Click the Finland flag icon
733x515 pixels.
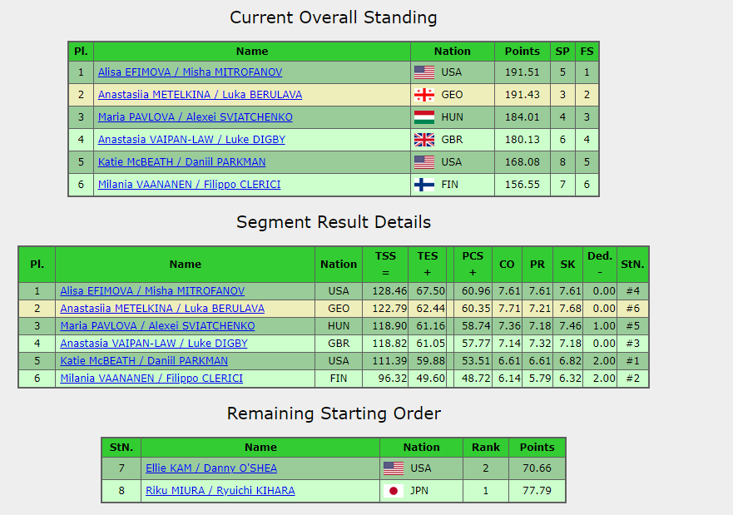[x=424, y=185]
